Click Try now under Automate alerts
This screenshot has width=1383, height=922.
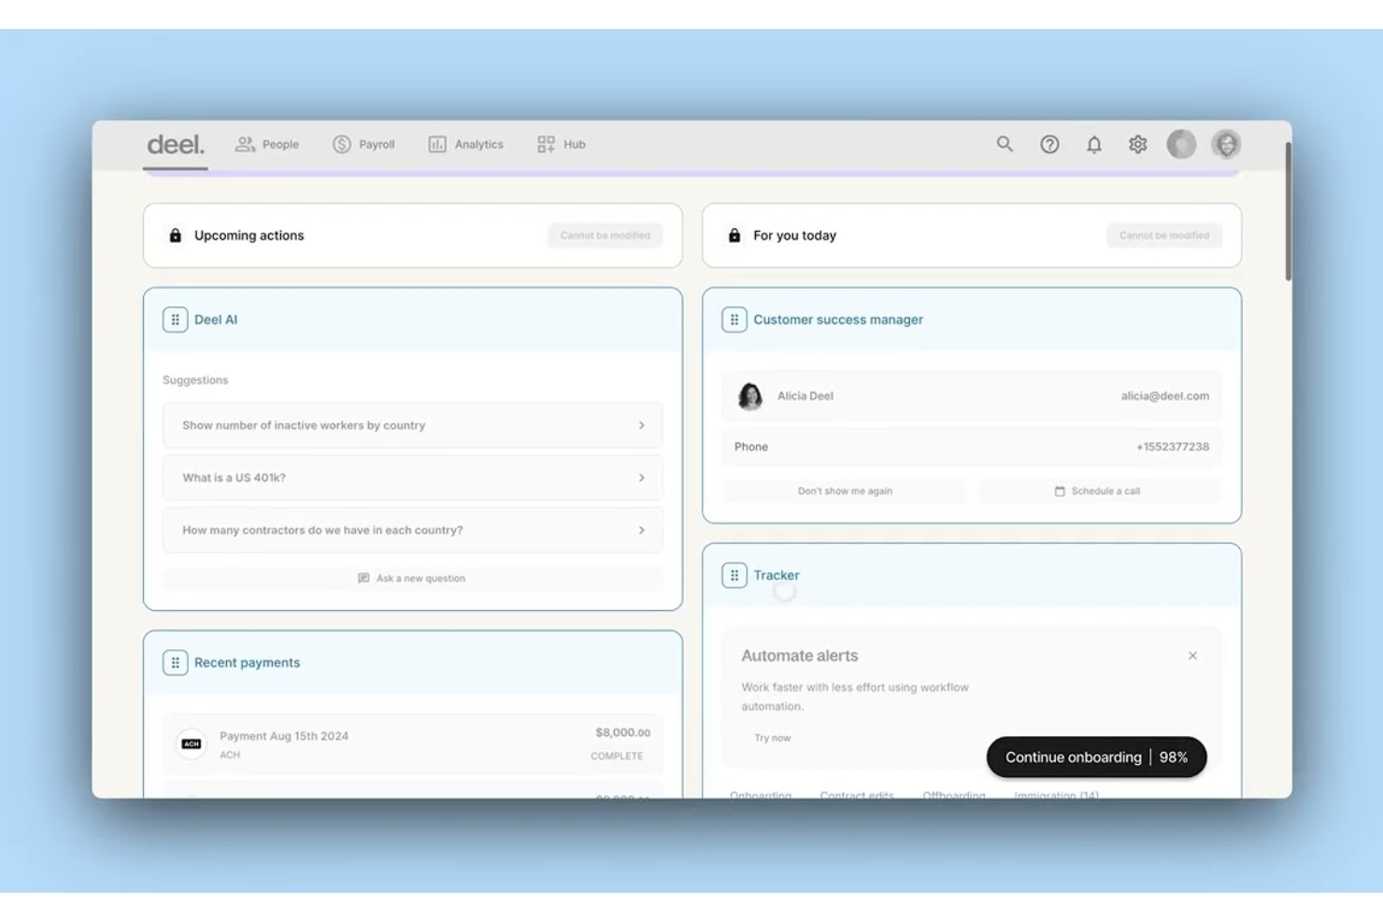point(773,738)
